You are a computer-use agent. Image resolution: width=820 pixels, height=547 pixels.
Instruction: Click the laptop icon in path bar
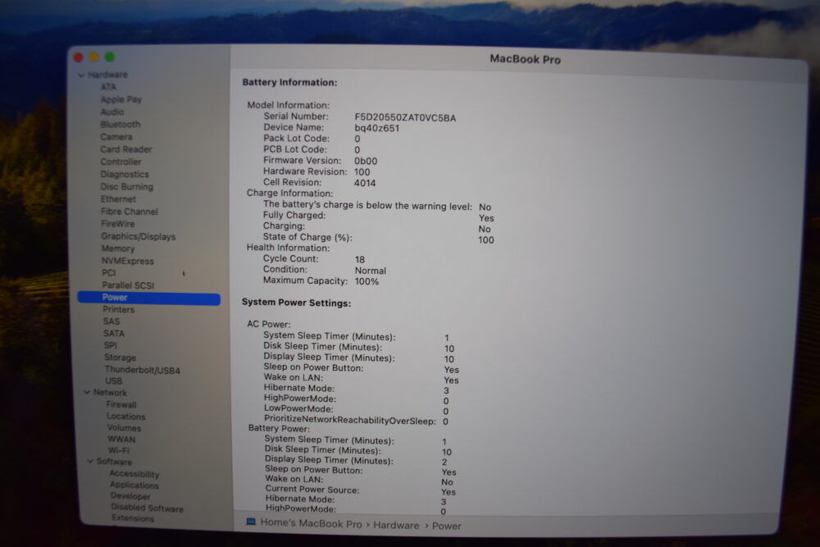[x=251, y=522]
